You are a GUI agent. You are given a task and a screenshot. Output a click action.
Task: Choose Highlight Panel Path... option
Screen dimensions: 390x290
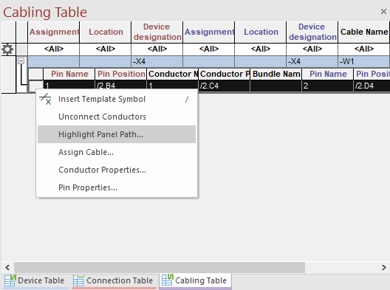click(x=117, y=134)
